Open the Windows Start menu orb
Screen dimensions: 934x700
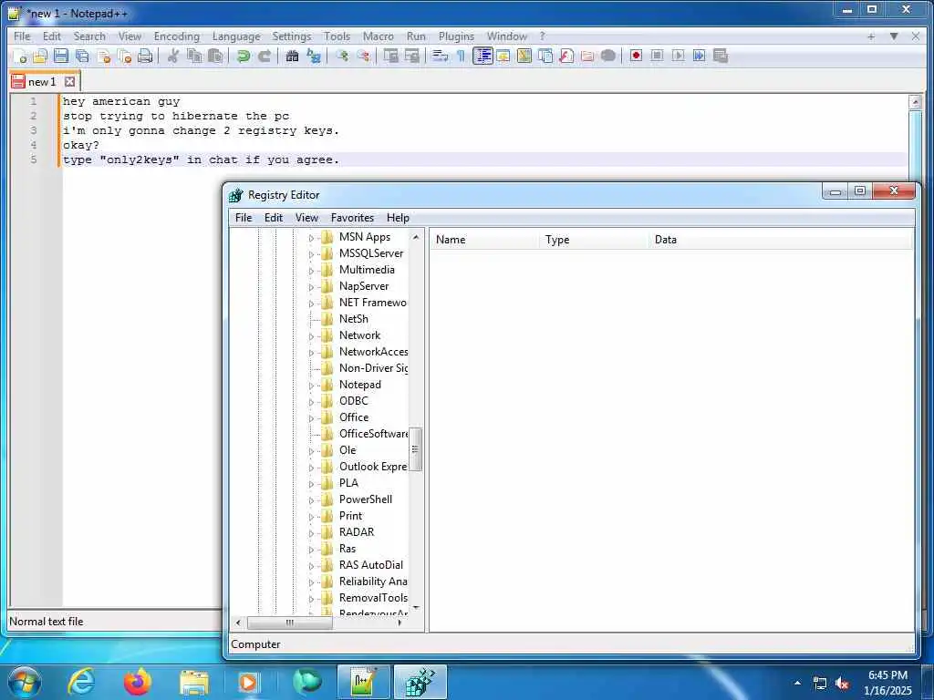25,682
